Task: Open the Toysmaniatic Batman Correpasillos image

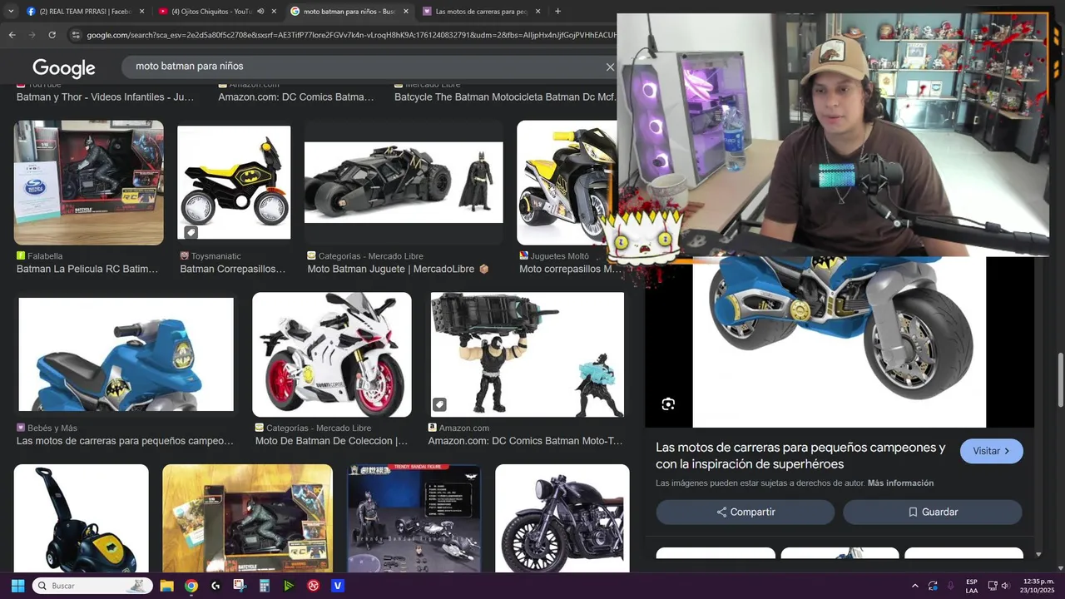Action: click(x=234, y=183)
